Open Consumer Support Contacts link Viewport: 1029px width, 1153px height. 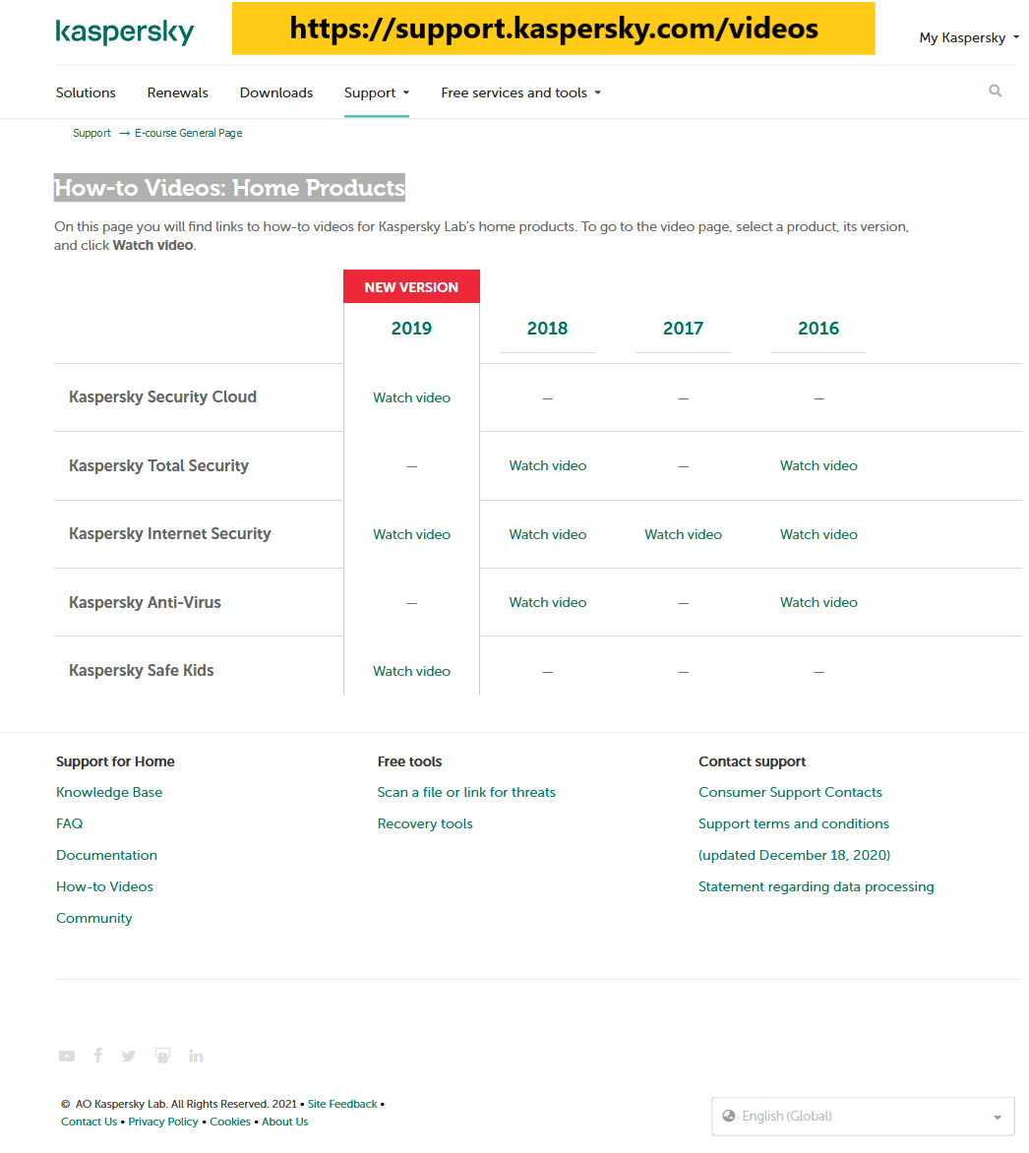tap(790, 792)
